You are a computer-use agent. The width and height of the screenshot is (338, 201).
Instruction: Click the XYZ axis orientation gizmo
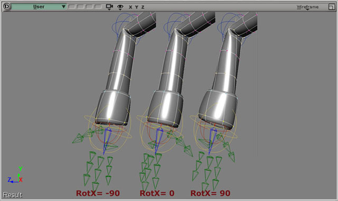pos(15,175)
